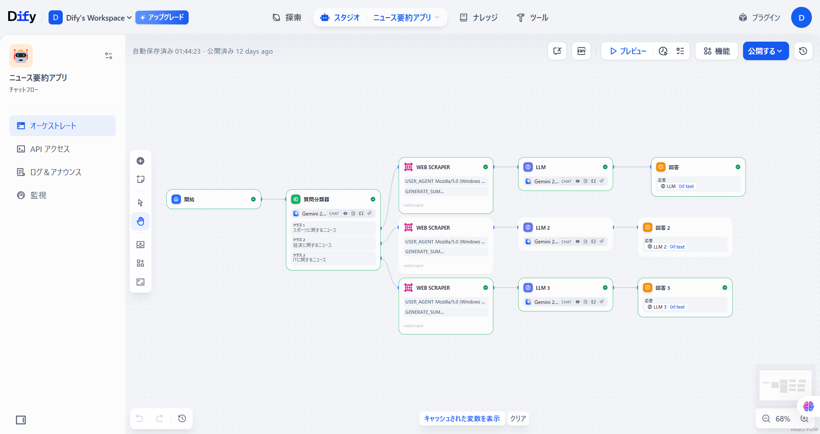Image resolution: width=820 pixels, height=434 pixels.
Task: Click the zoom in magnifier icon
Action: (x=804, y=419)
